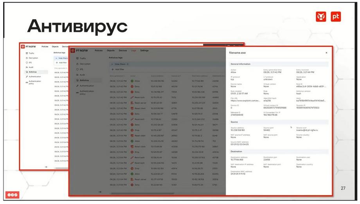
Task: Close the filename.exe details panel
Action: (326, 53)
